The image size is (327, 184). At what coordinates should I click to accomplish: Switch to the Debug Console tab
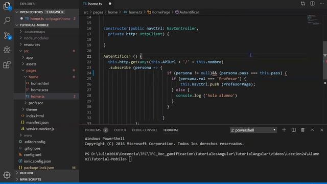(145, 130)
